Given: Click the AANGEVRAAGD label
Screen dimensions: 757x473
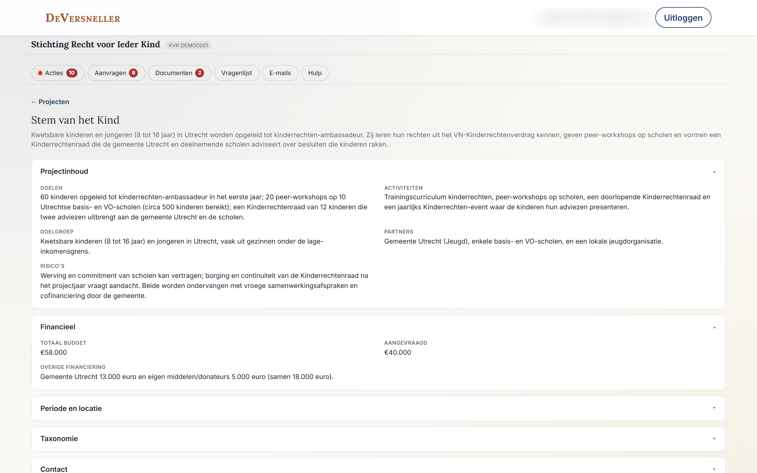Looking at the screenshot, I should click(x=406, y=343).
